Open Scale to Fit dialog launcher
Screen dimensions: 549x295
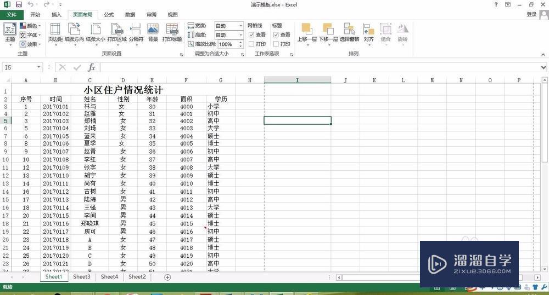[242, 55]
